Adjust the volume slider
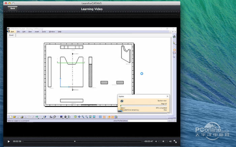This screenshot has height=147, width=236. (163, 141)
